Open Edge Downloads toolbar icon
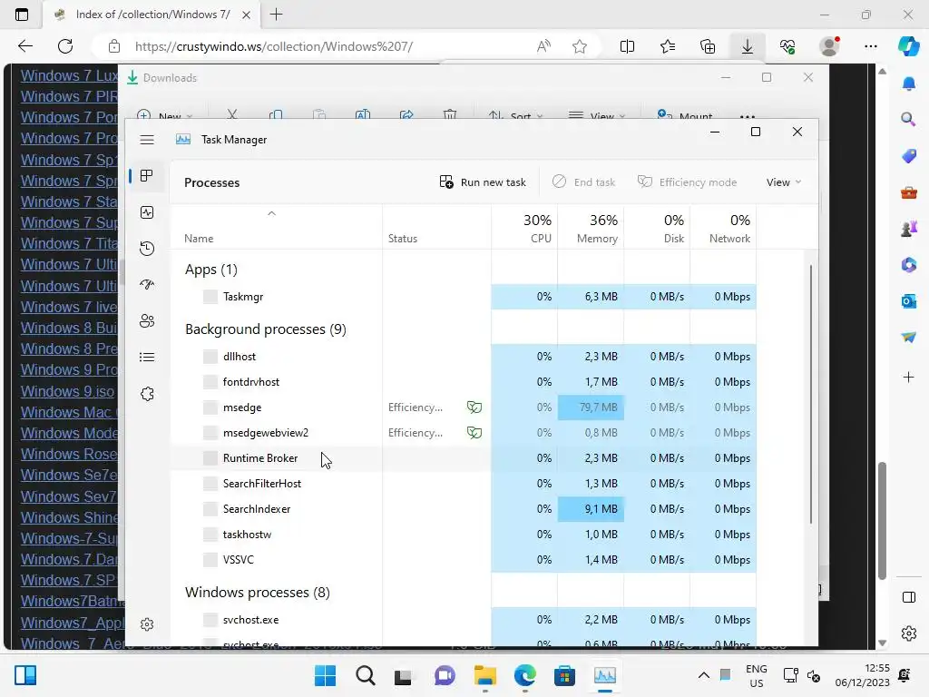Screen dimensions: 929x697 (x=748, y=46)
